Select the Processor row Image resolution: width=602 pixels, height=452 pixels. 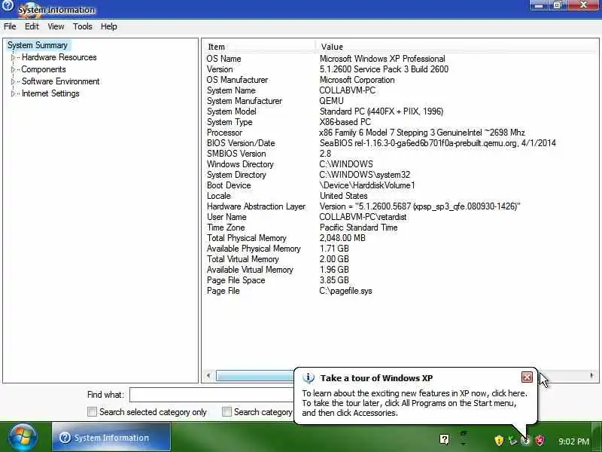[x=400, y=133]
